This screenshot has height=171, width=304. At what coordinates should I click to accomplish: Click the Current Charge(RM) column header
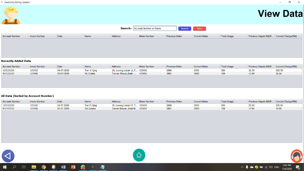tap(288, 36)
